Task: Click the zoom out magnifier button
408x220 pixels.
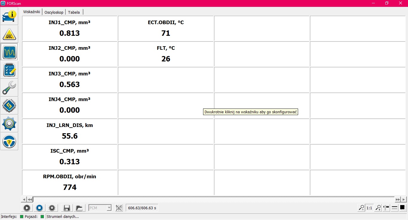Action: click(x=361, y=208)
